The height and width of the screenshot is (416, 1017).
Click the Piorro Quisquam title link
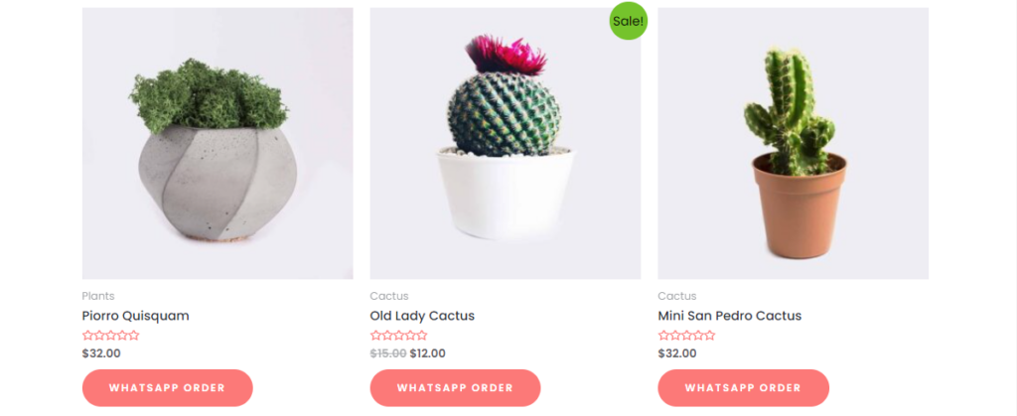point(135,316)
